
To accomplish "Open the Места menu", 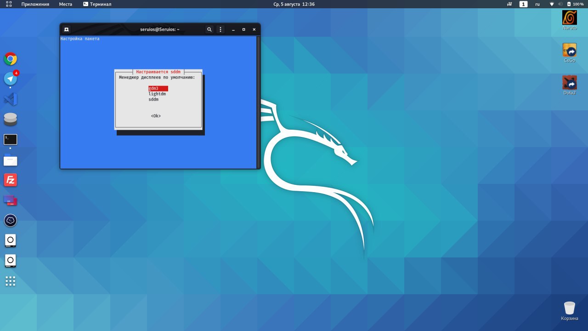I will pyautogui.click(x=66, y=4).
